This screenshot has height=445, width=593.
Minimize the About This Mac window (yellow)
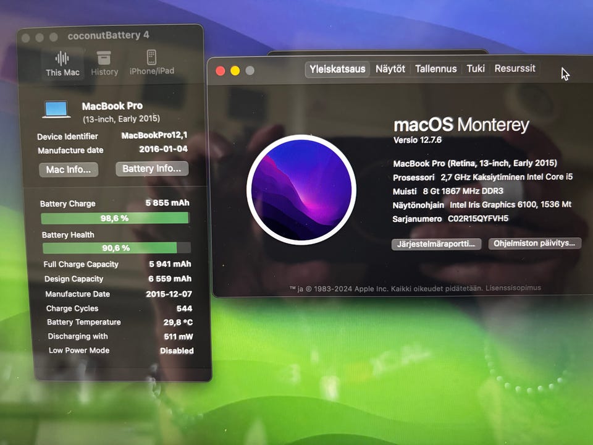(x=235, y=70)
